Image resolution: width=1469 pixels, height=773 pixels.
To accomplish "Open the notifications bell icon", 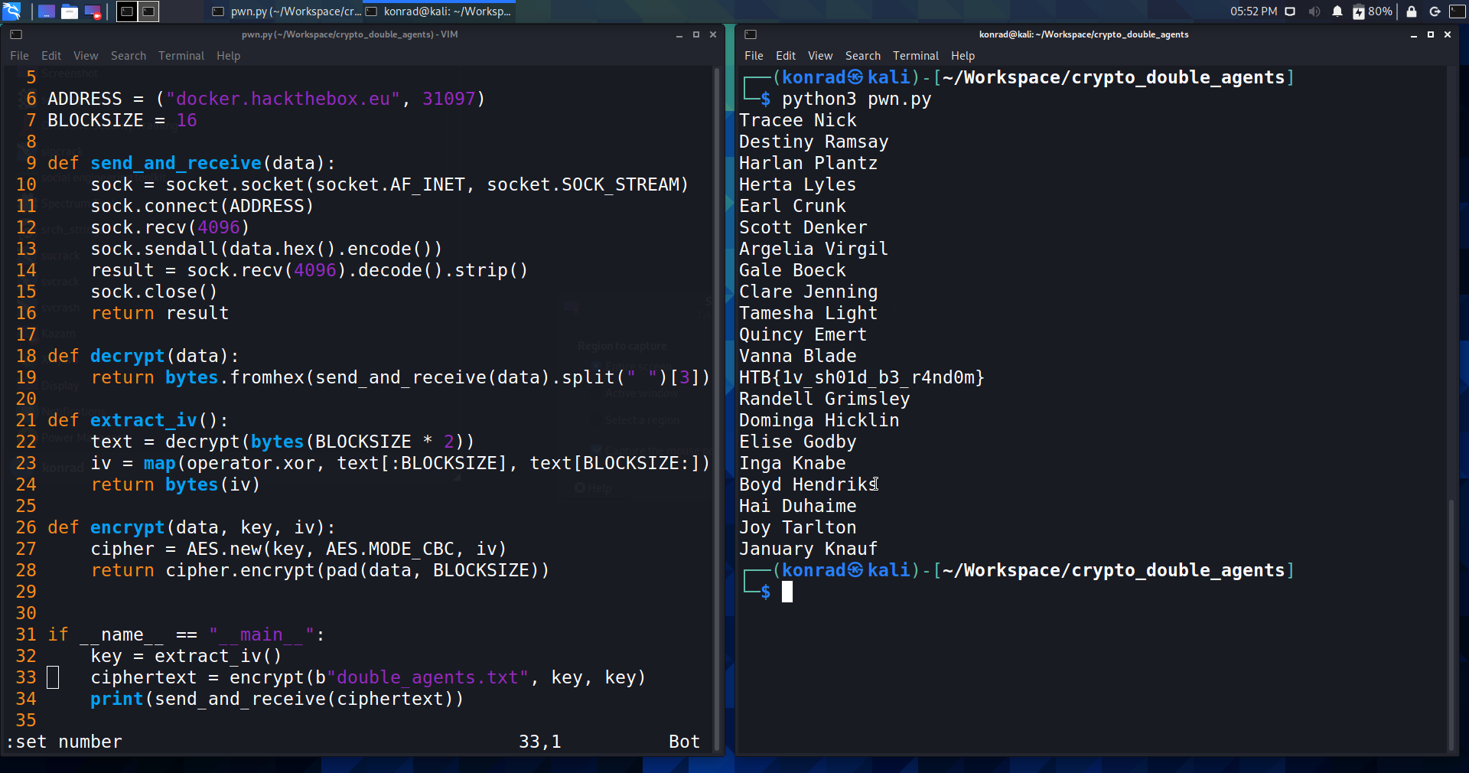I will click(1337, 11).
